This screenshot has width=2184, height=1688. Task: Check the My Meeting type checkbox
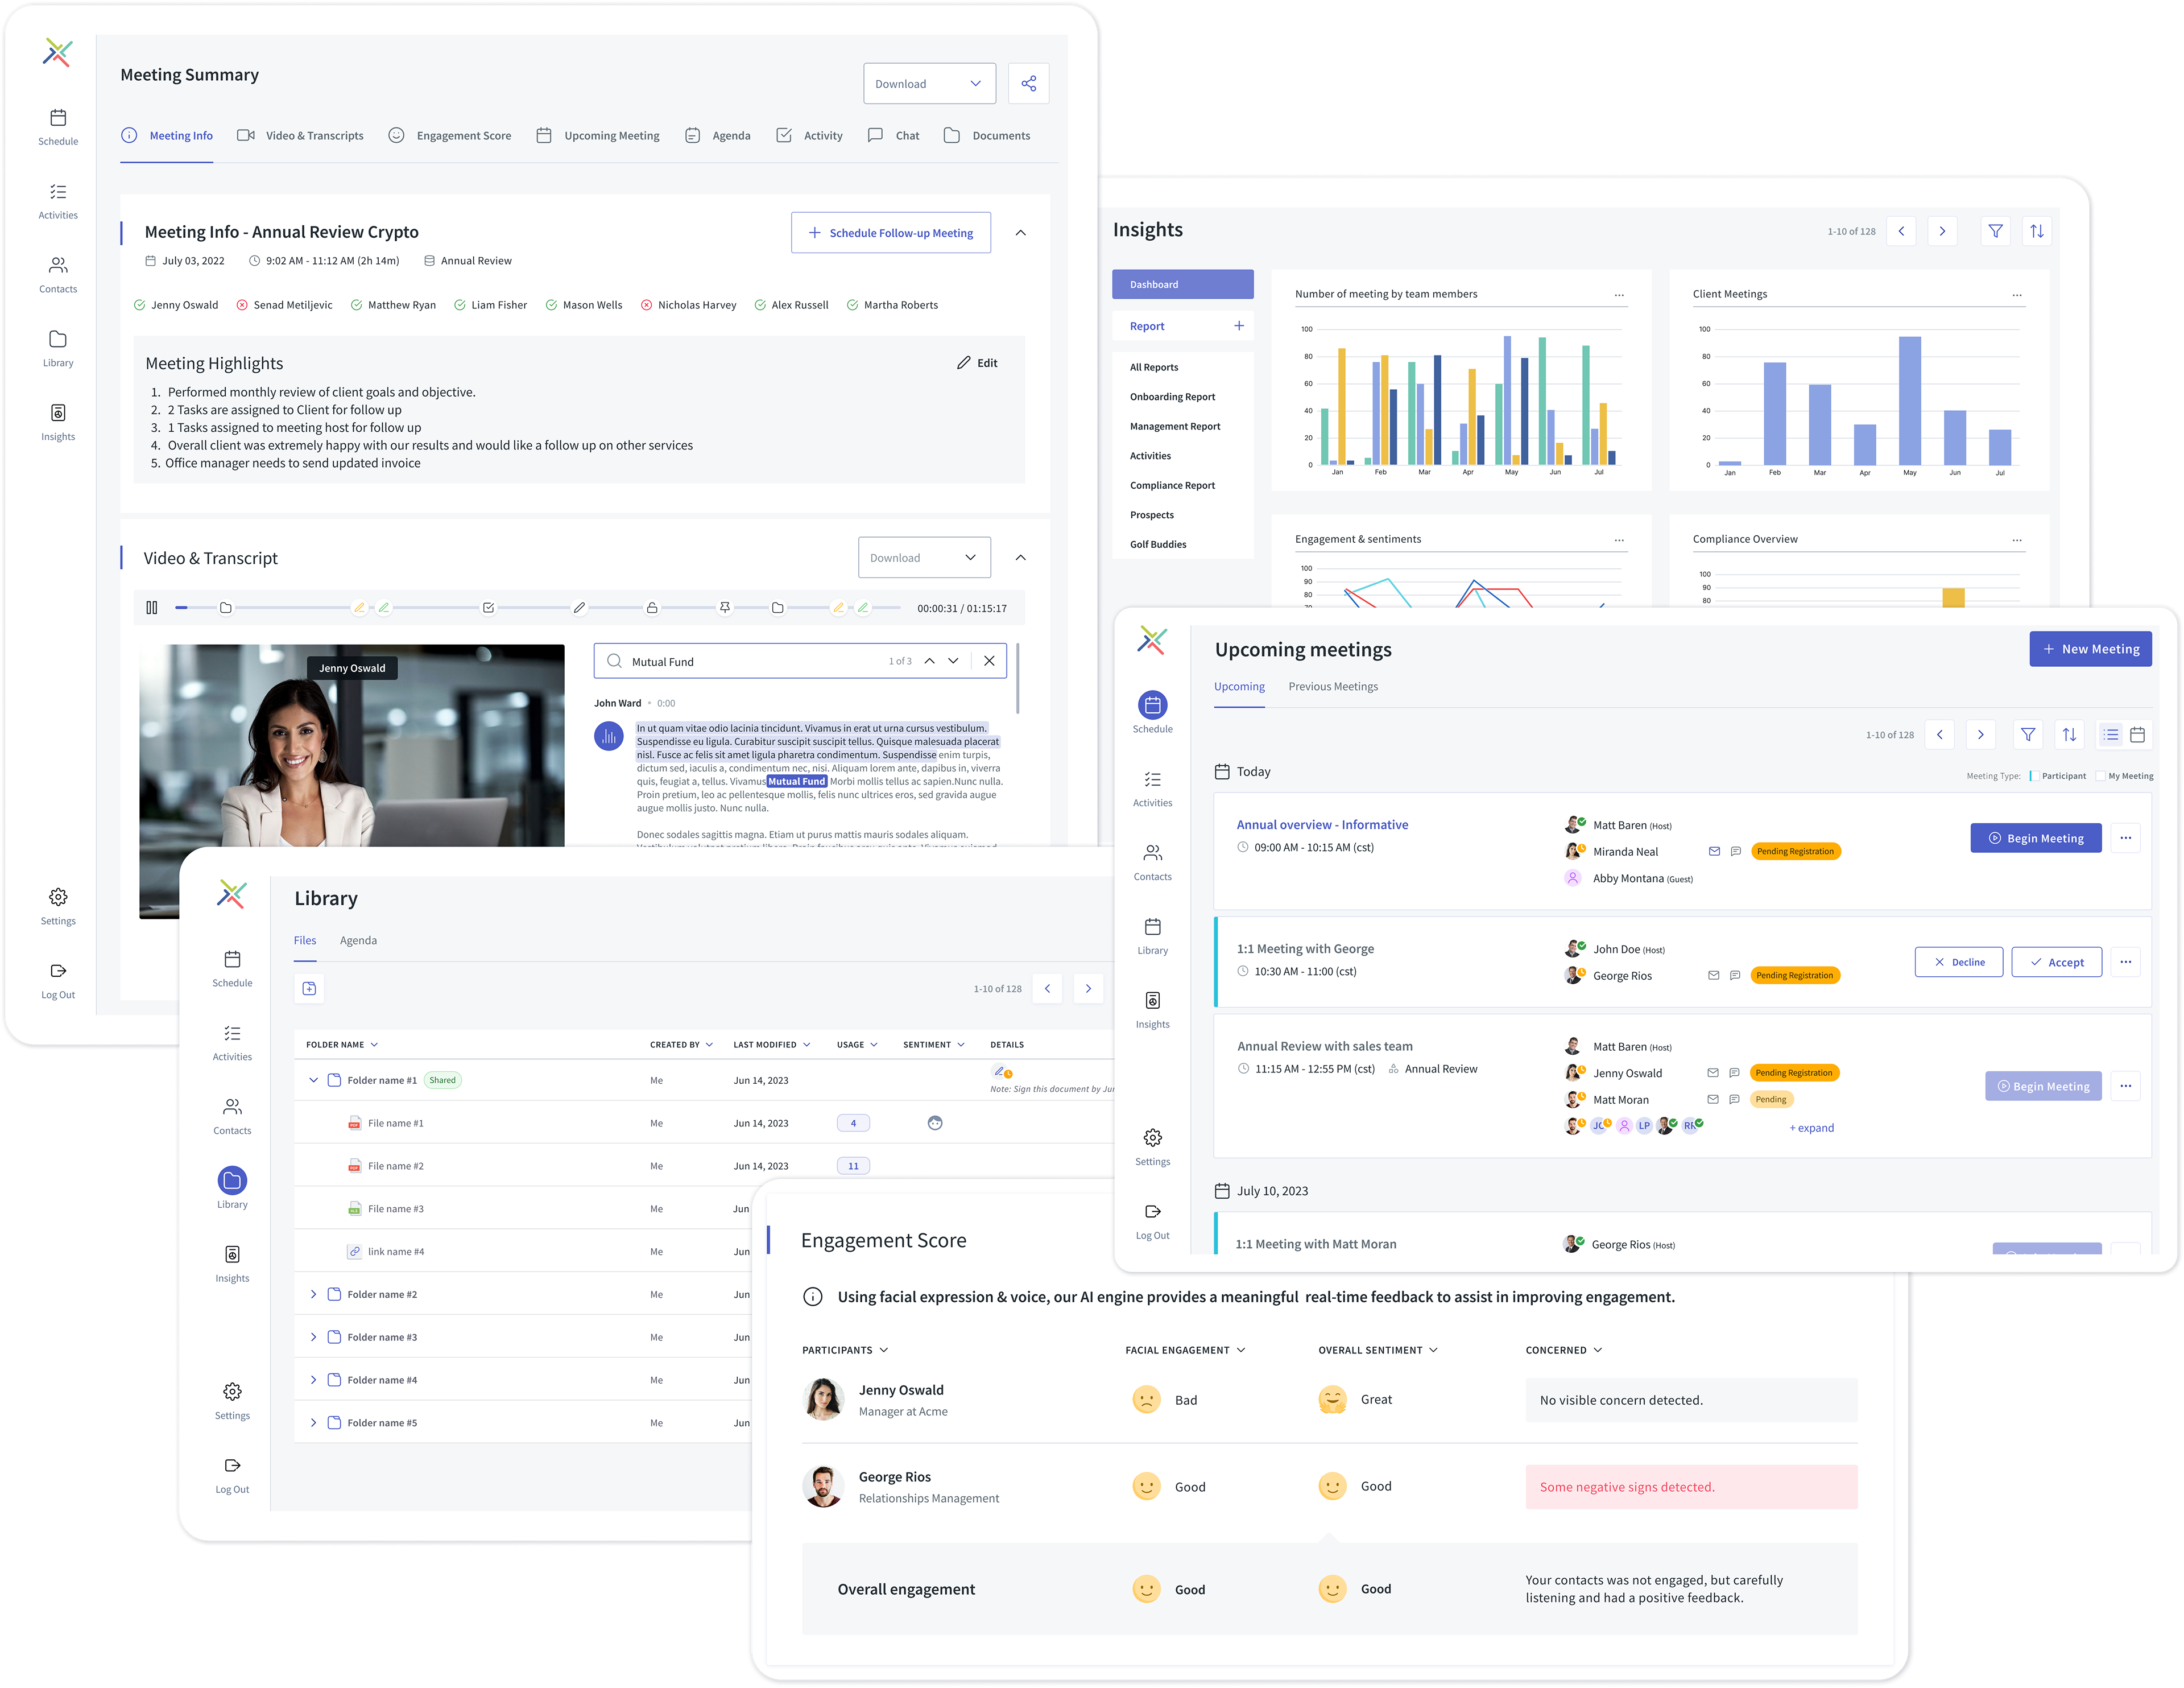pos(2100,777)
